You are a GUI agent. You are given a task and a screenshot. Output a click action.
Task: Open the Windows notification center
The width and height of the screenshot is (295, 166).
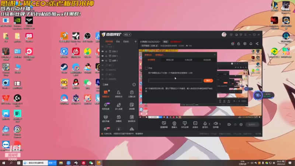290,163
